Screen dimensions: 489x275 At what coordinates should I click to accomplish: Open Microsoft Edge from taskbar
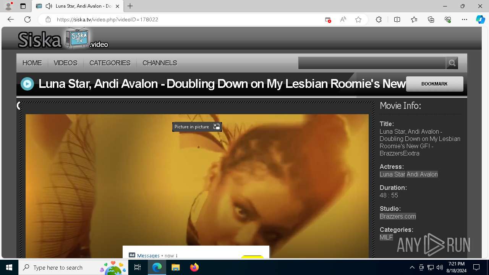pos(157,267)
